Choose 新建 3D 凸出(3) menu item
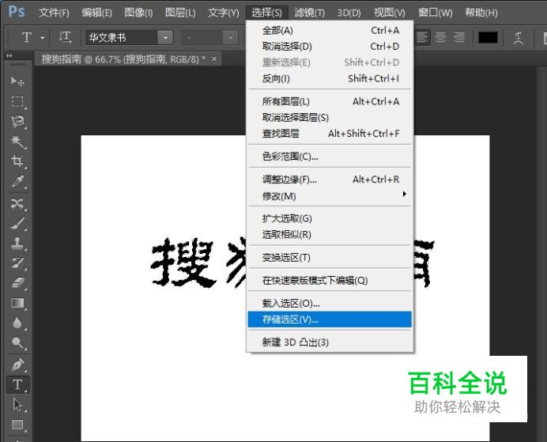The width and height of the screenshot is (547, 442). (330, 342)
